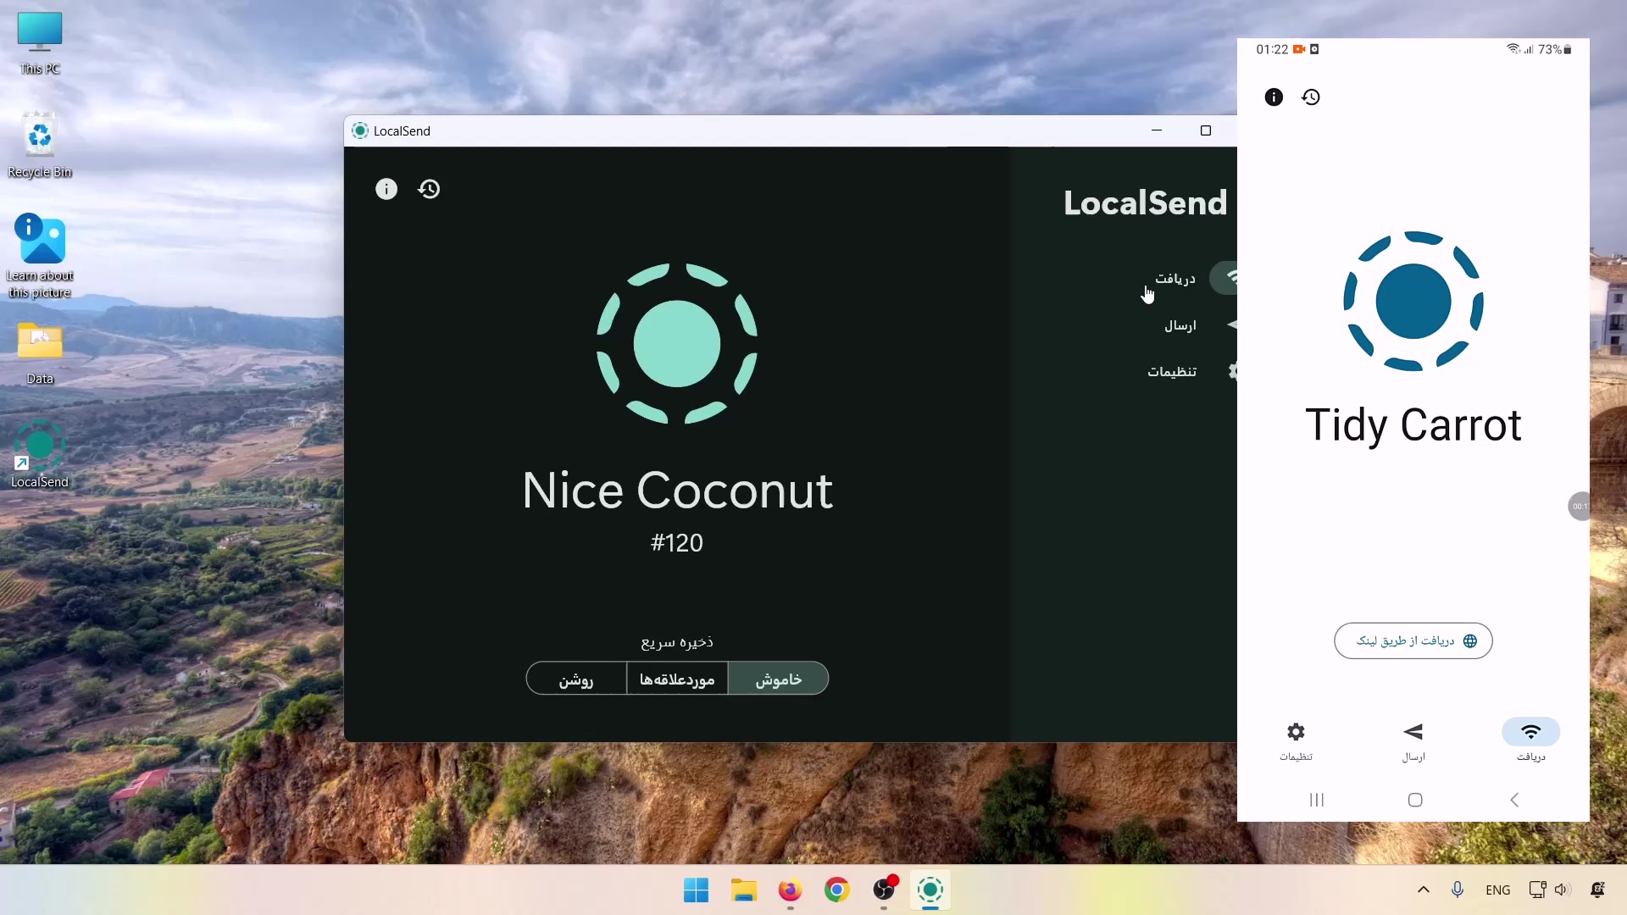Tap دریافت از طریق لینک button
Viewport: 1627px width, 915px height.
coord(1413,640)
